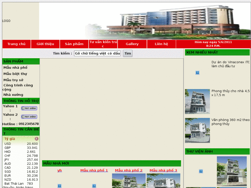The image size is (251, 188).
Task: Click the THÔNG TIN CẦN BIẾT section header
Action: pos(21,131)
